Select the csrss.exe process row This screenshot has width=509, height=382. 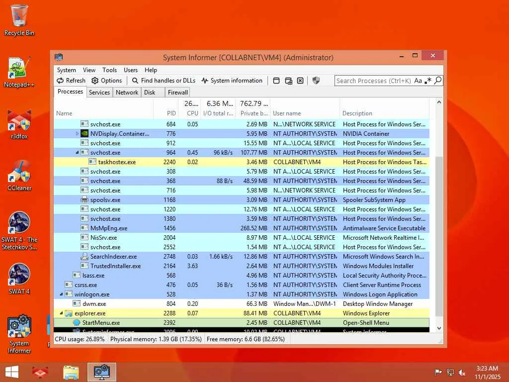pyautogui.click(x=242, y=285)
